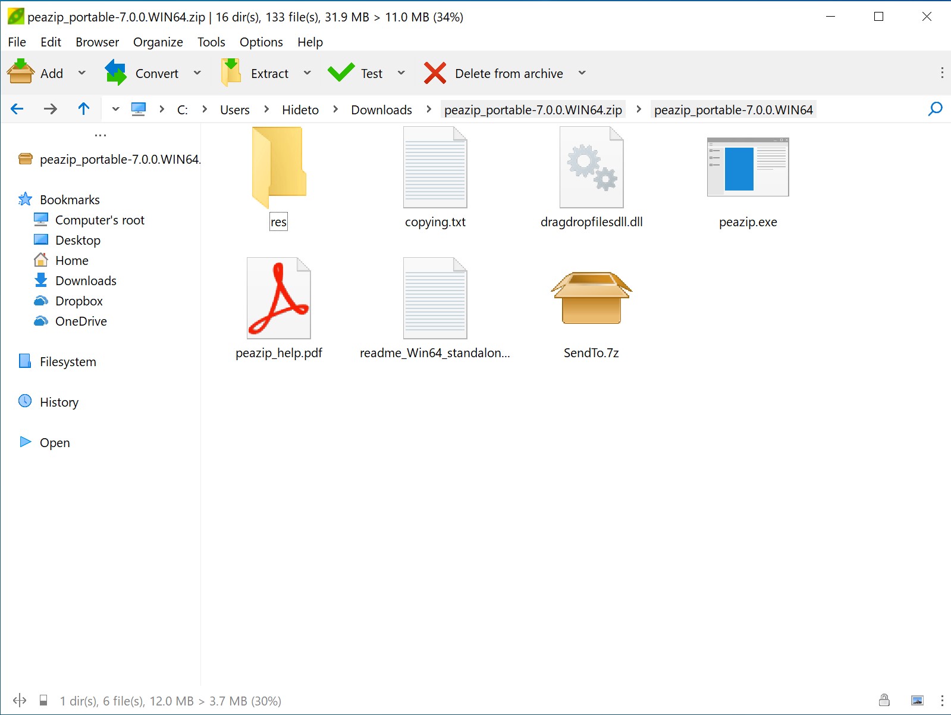The height and width of the screenshot is (715, 951).
Task: Click the status bar sidebar toggle icon
Action: click(x=20, y=700)
